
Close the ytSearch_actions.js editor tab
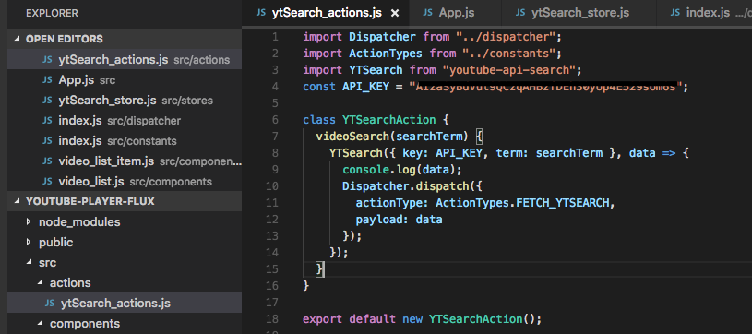click(395, 14)
